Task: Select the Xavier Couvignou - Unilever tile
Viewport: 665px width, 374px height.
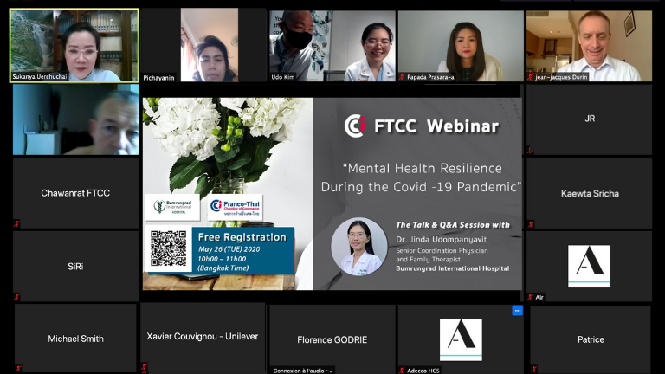Action: [x=203, y=336]
